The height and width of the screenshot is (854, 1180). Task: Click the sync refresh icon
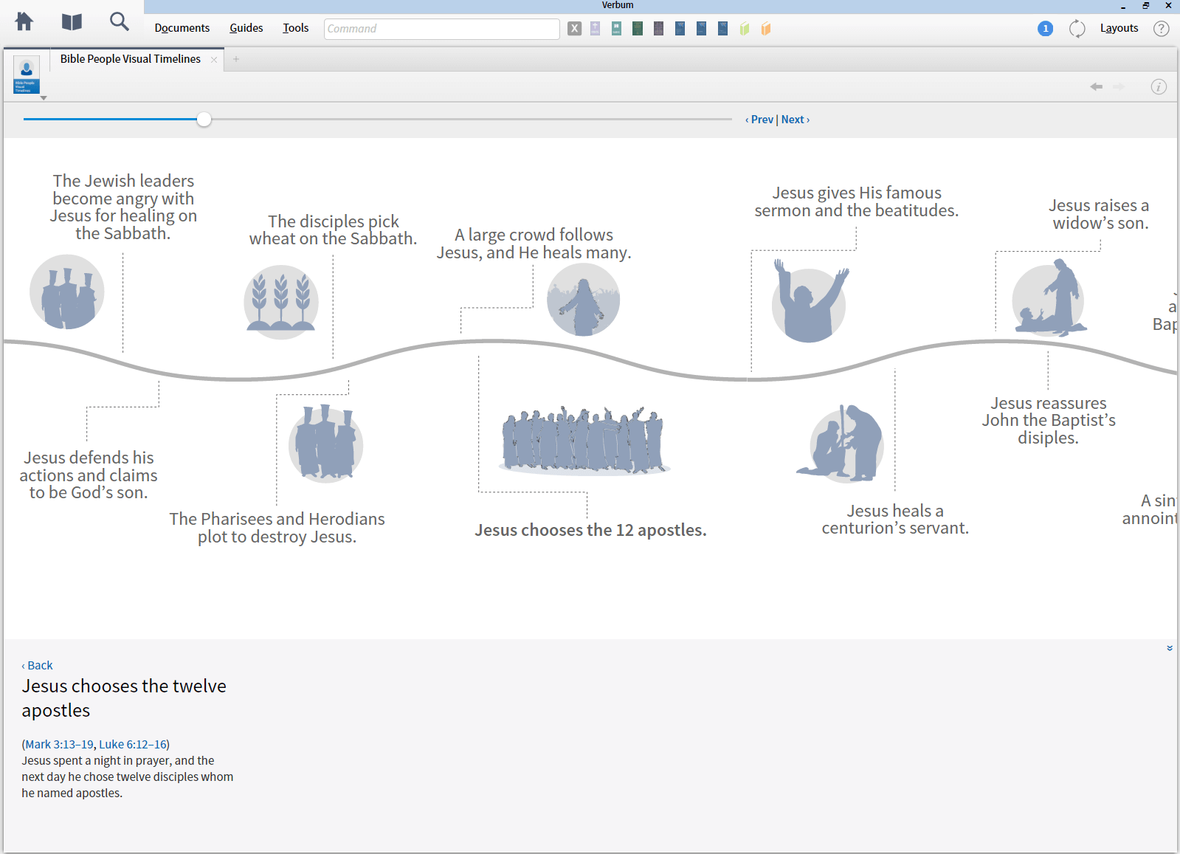click(x=1077, y=29)
